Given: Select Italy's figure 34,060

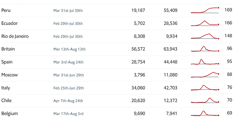Looking at the screenshot, I should tap(138, 88).
